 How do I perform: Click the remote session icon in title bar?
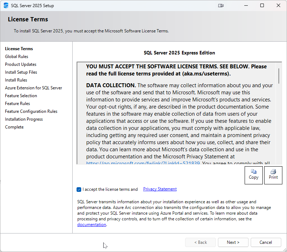221,5
